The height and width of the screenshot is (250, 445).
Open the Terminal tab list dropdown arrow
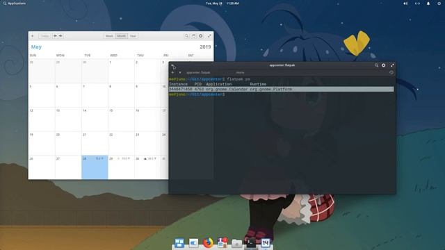coord(180,72)
